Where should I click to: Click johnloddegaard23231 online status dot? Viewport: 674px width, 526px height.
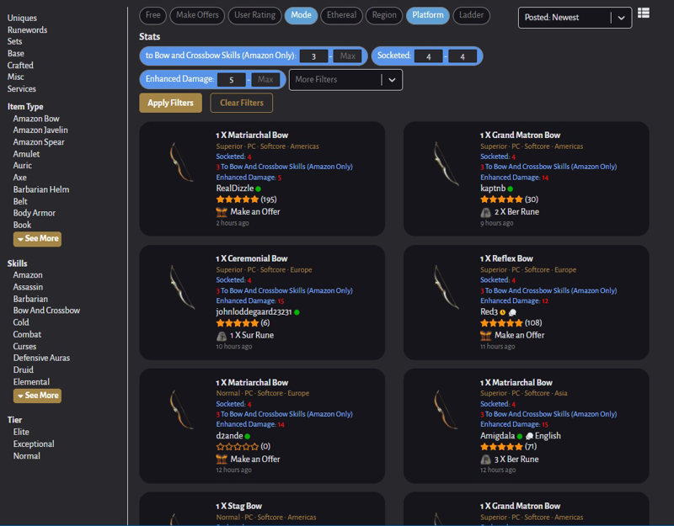click(x=297, y=312)
